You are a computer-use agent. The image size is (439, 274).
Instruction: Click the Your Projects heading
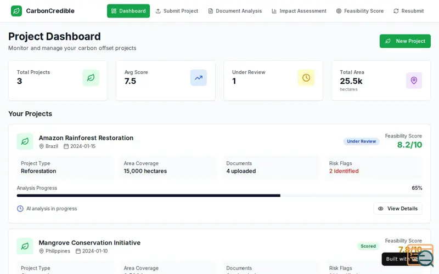[x=30, y=114]
